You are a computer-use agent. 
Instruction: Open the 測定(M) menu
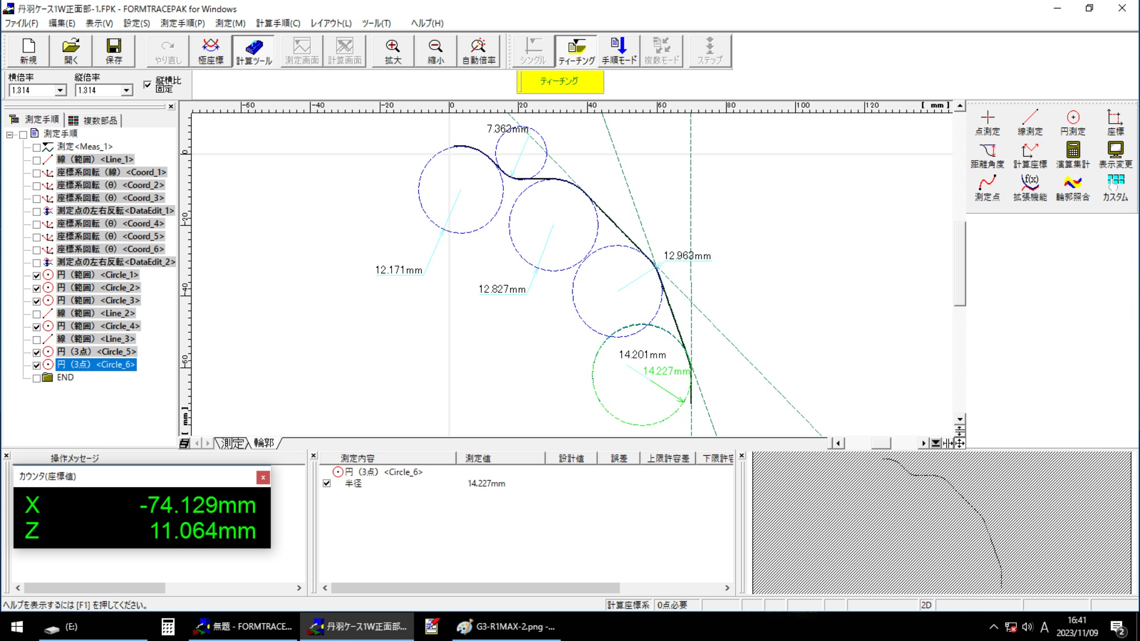(230, 23)
